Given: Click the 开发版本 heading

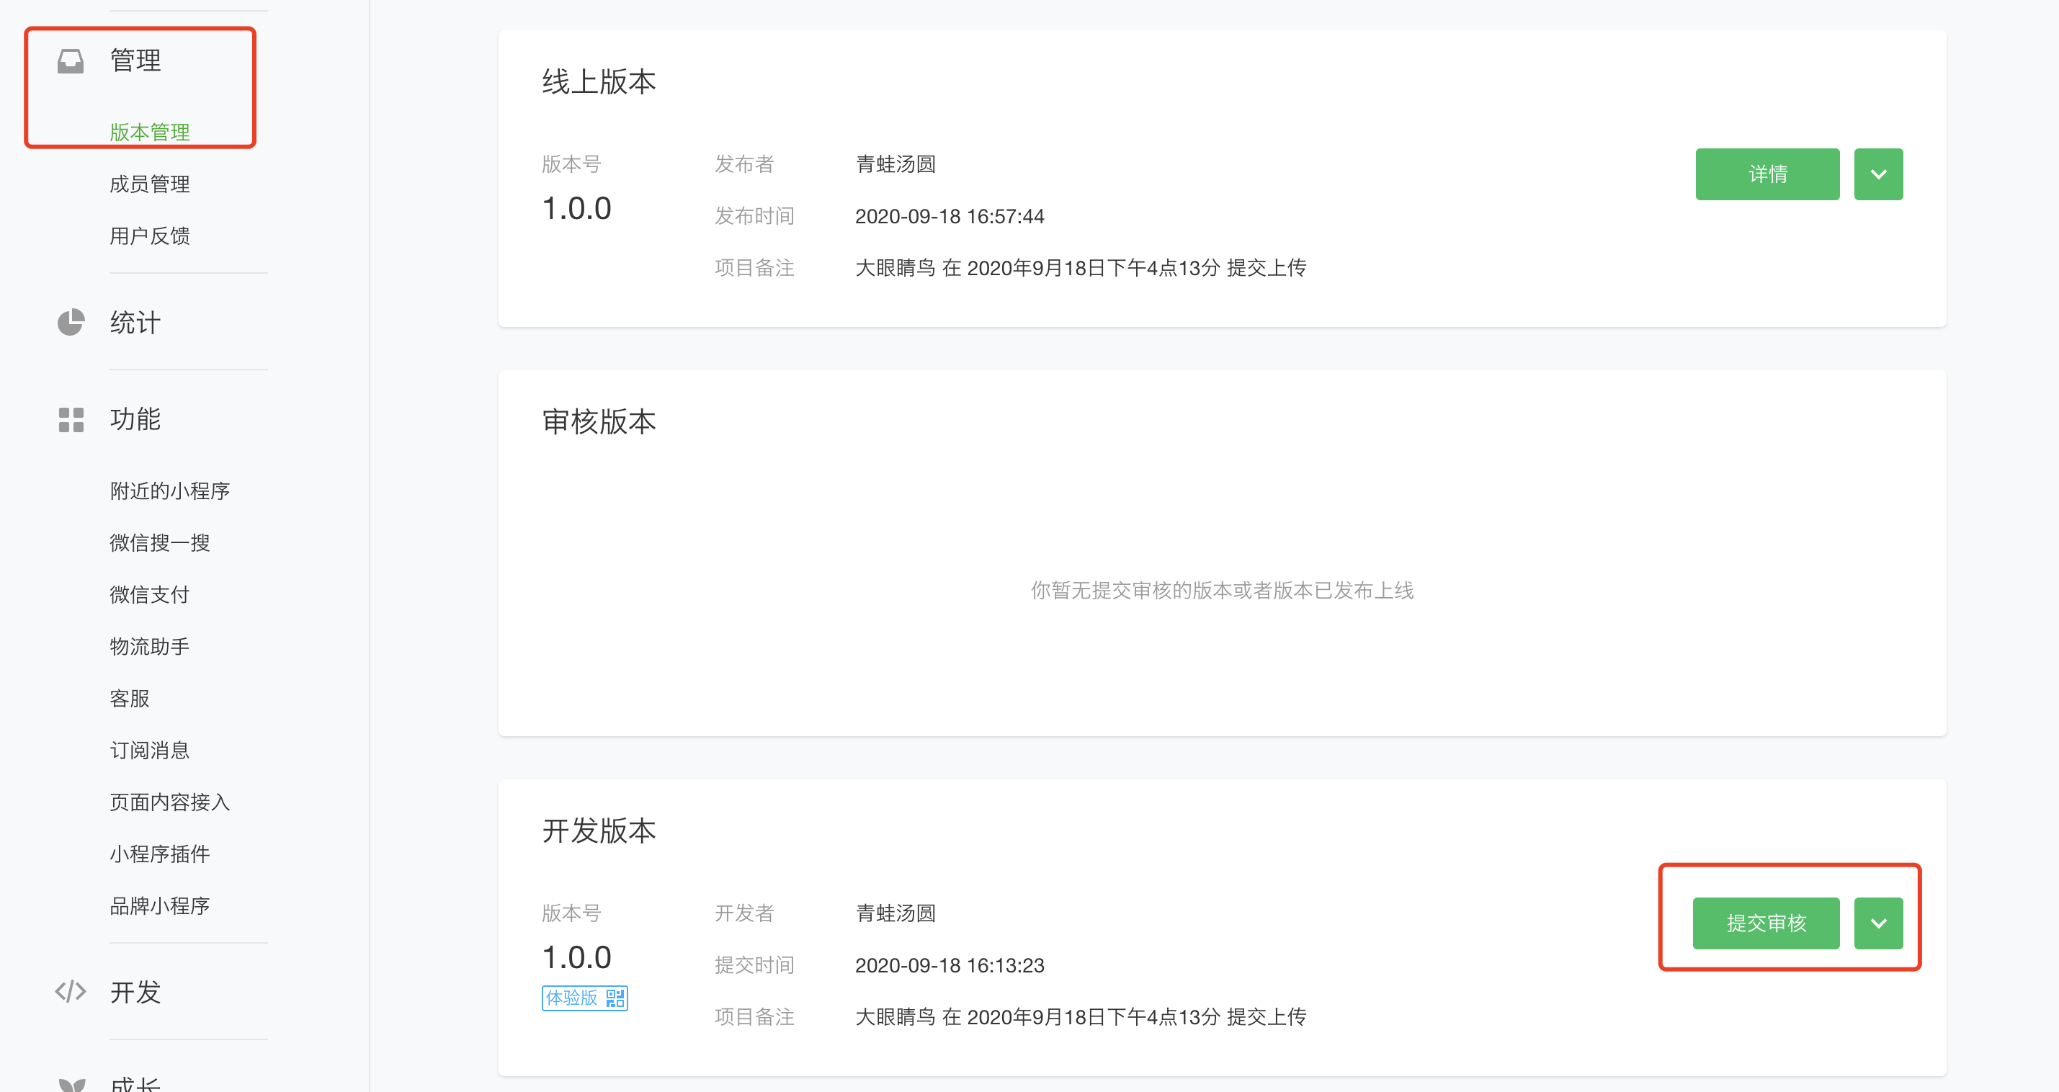Looking at the screenshot, I should coord(599,831).
